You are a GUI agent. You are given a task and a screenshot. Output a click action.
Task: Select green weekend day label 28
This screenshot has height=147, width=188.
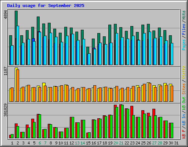160,143
